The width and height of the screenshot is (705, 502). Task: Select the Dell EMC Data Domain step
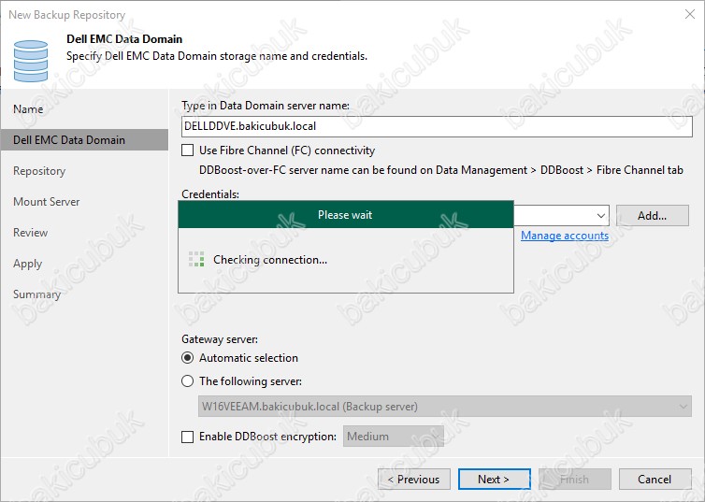click(84, 140)
